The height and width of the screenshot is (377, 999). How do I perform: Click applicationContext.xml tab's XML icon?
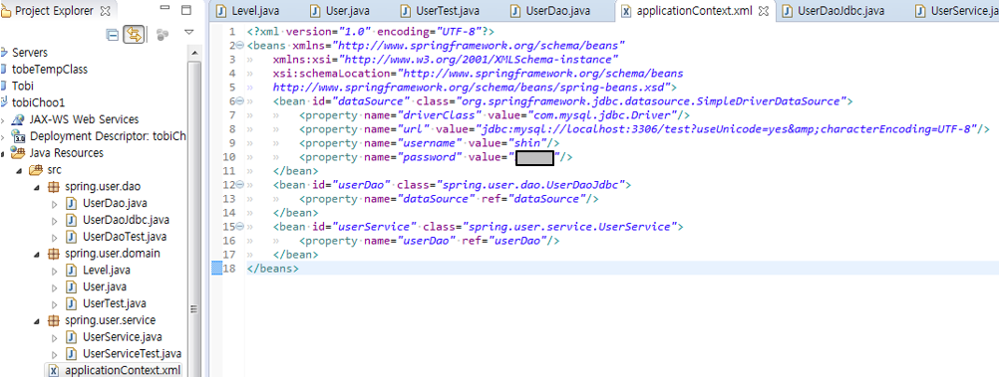[x=626, y=11]
